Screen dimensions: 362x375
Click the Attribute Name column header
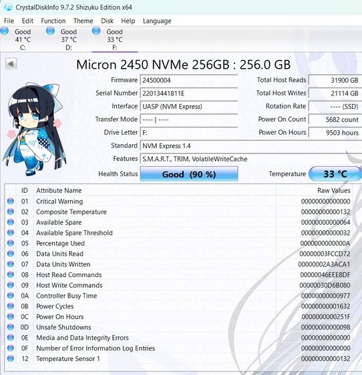(x=155, y=190)
